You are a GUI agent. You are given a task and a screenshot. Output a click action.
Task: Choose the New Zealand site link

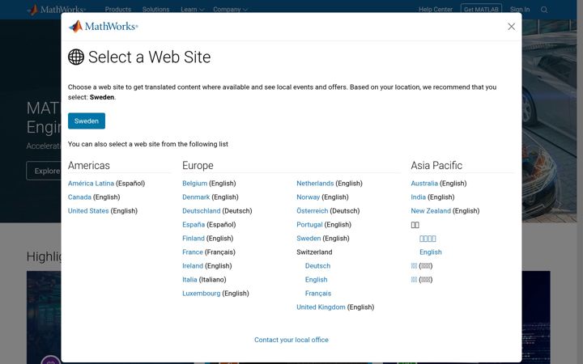pos(431,211)
